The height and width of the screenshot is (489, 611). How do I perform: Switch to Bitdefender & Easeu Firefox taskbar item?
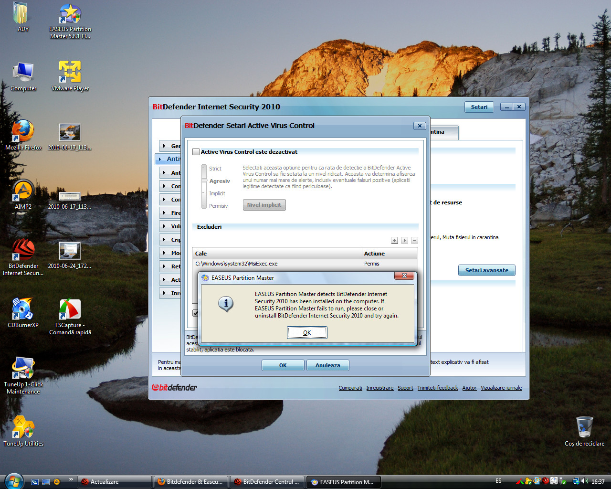click(x=191, y=482)
